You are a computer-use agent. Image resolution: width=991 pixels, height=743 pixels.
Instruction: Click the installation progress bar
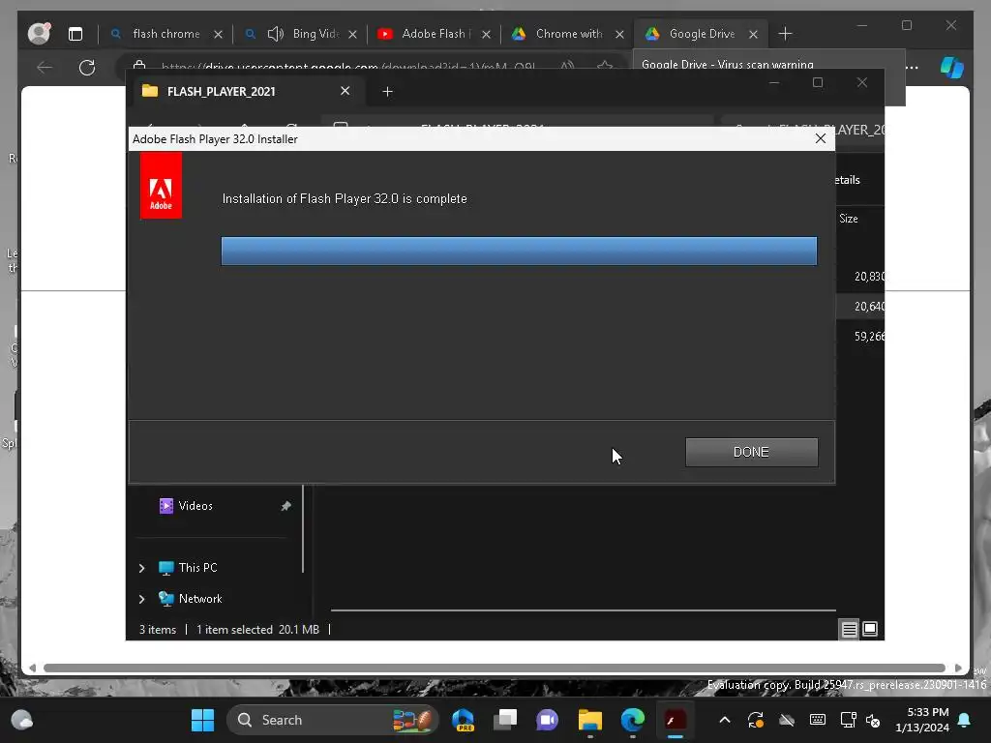[x=519, y=251]
